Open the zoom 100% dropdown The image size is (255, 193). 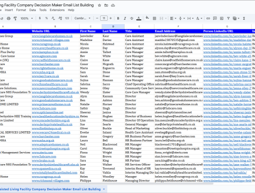pos(26,18)
